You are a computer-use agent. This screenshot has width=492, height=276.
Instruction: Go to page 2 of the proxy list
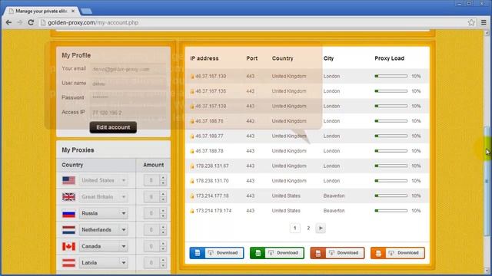point(308,228)
